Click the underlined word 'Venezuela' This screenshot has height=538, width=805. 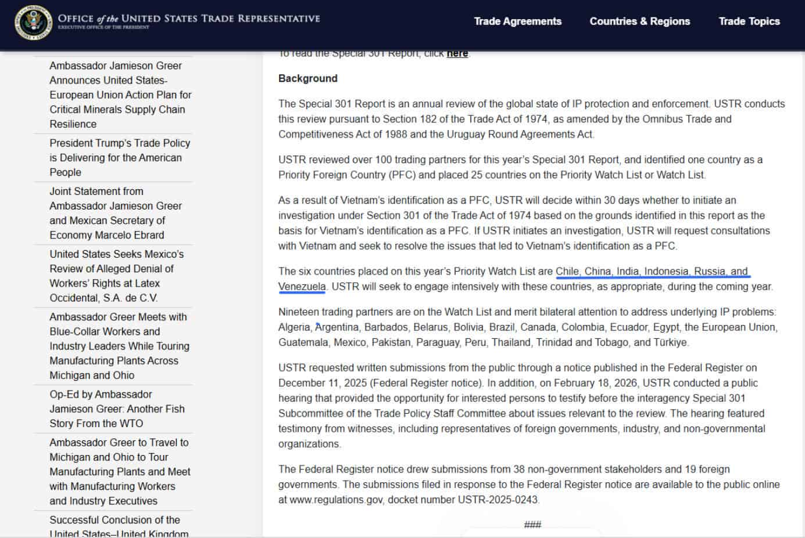(x=302, y=286)
